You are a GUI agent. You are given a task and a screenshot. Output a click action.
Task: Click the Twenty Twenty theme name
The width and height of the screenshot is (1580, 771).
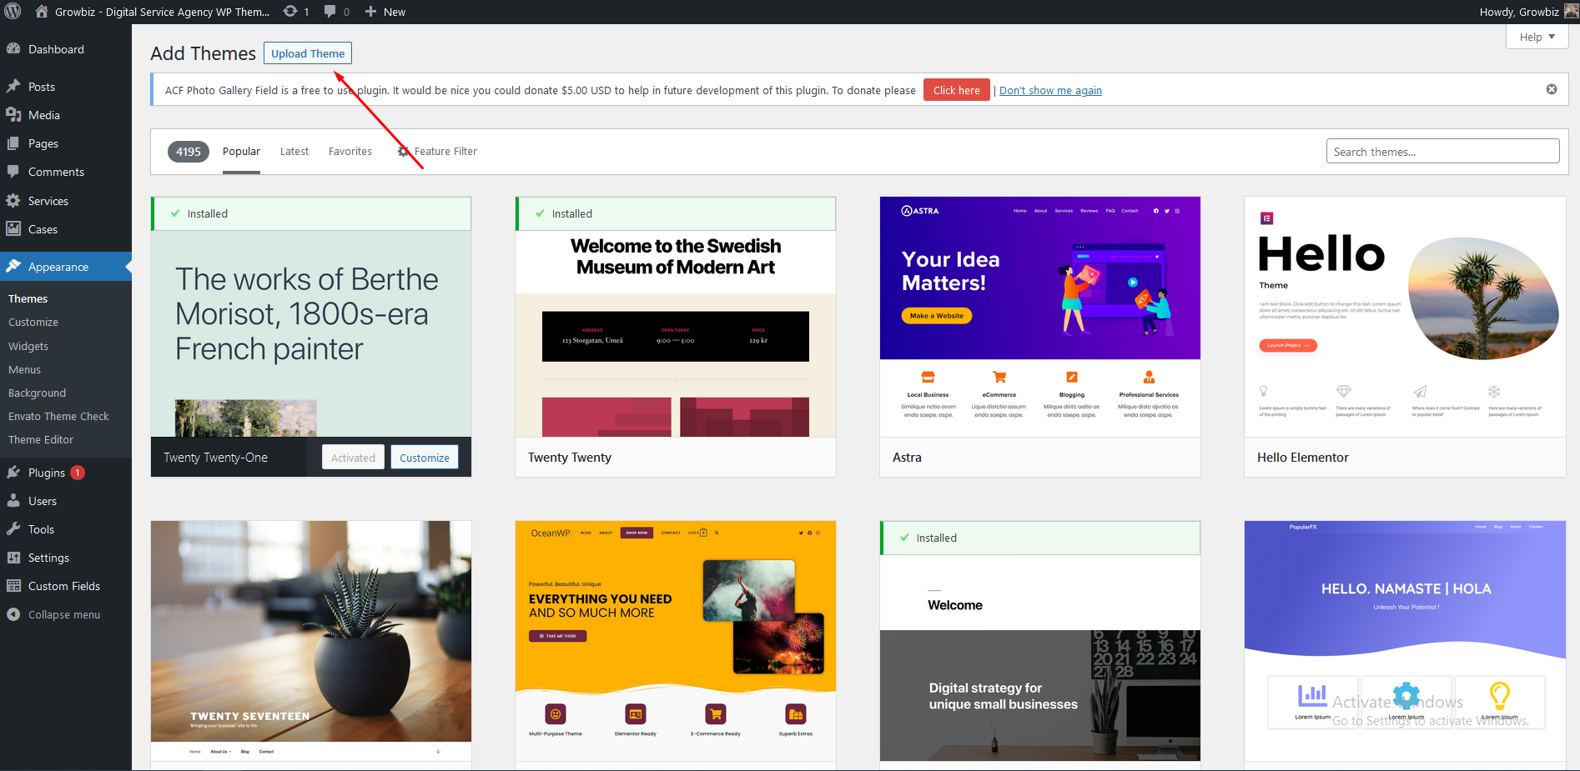point(570,457)
